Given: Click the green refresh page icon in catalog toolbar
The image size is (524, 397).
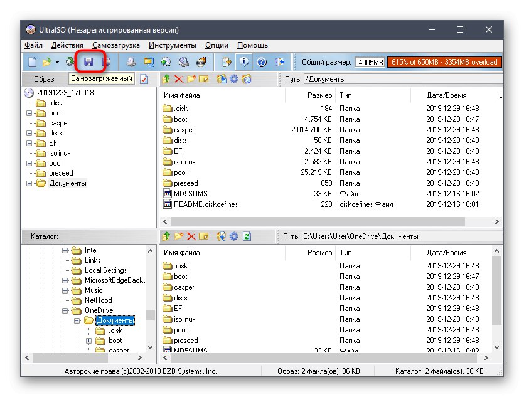Looking at the screenshot, I should click(x=247, y=236).
